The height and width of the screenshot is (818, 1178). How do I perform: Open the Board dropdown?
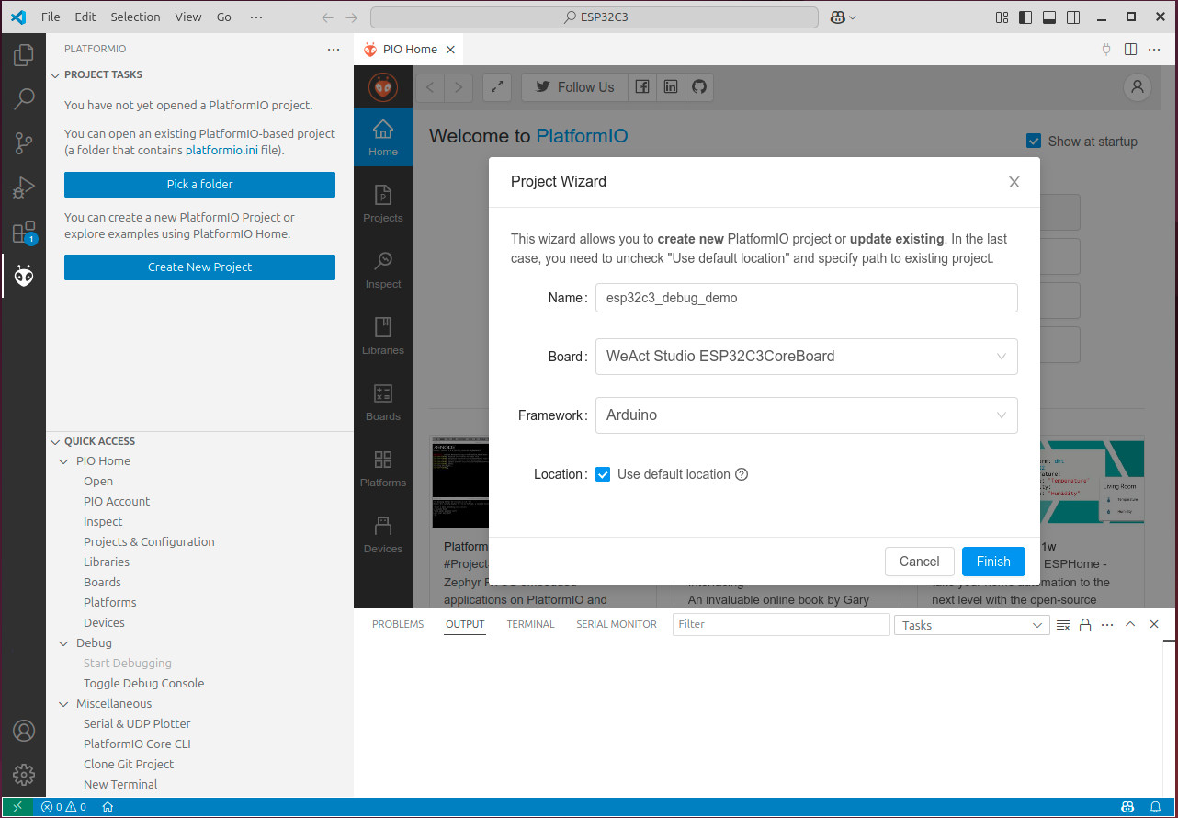(x=807, y=357)
